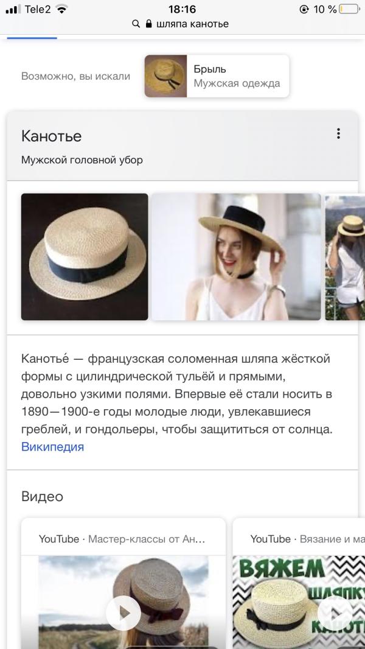Screen dimensions: 365x649
Task: Open the three-dot menu on Канотье card
Action: point(338,134)
